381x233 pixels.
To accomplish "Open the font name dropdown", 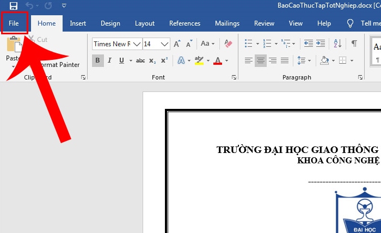I will 137,44.
